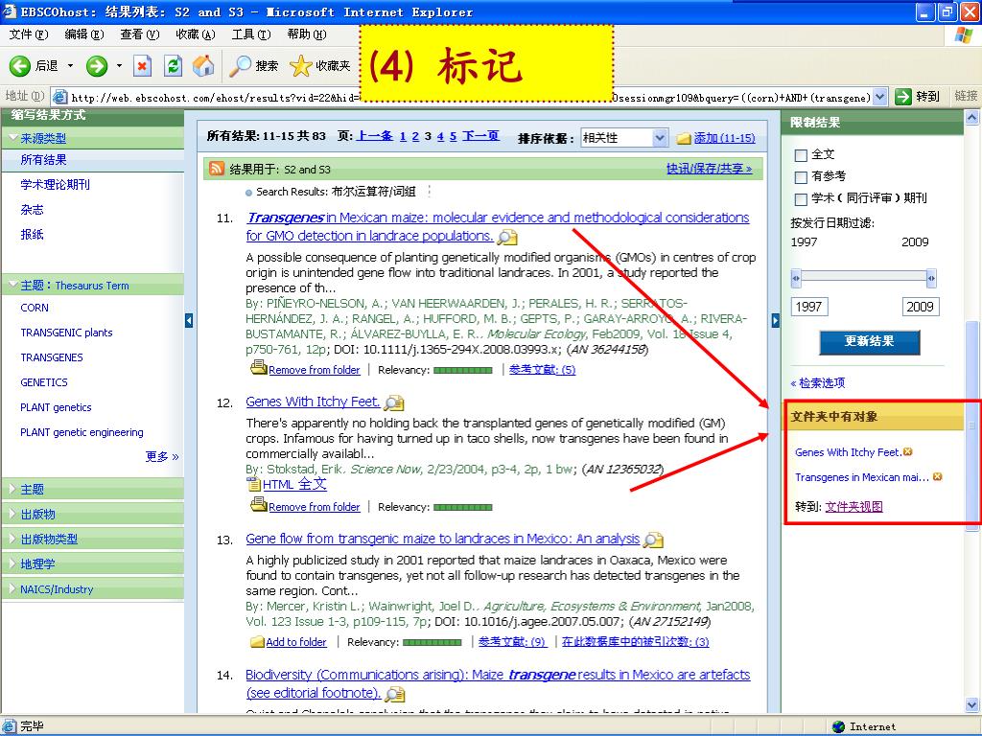Open the 工具(T) menu
The image size is (982, 736).
coord(251,34)
